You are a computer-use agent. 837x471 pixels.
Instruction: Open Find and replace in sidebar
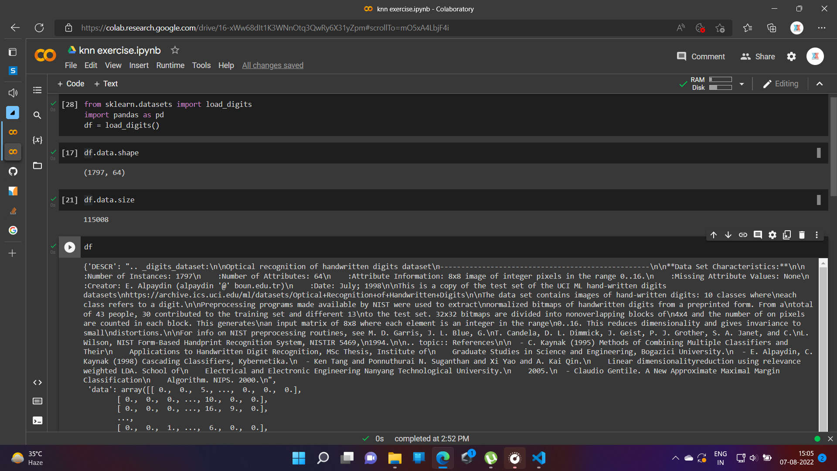pyautogui.click(x=37, y=115)
